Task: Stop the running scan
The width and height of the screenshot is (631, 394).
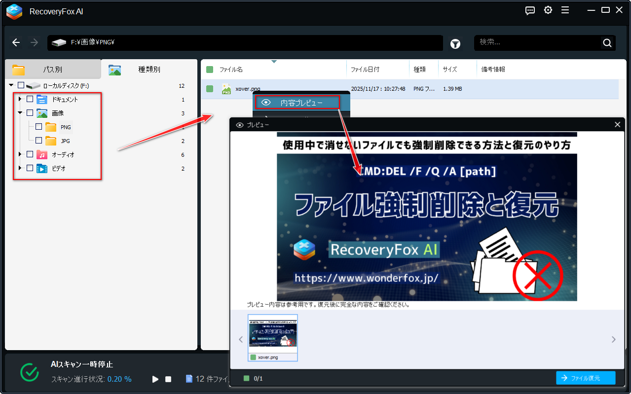Action: [168, 379]
